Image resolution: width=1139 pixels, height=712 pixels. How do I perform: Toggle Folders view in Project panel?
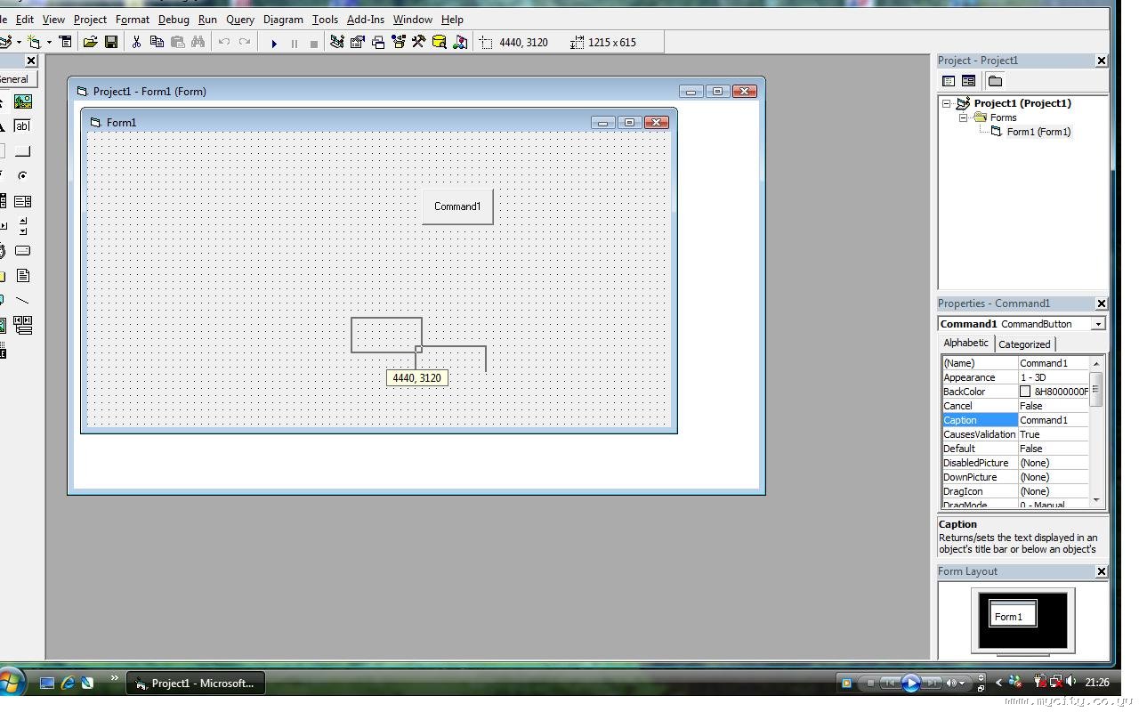995,81
